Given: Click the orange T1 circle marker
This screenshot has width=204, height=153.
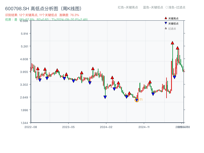Looking at the screenshot, I should coord(137,100).
